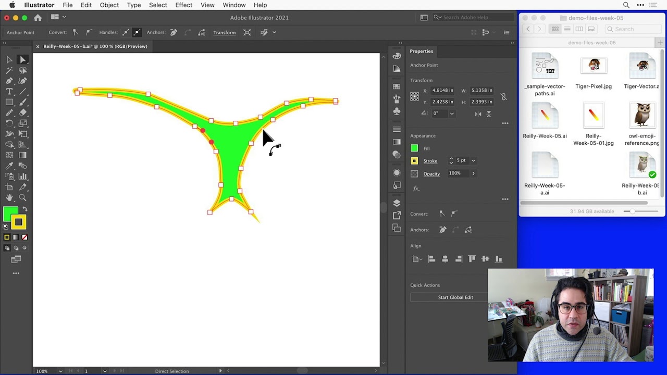667x375 pixels.
Task: Open the rotation angle dropdown
Action: (x=452, y=114)
